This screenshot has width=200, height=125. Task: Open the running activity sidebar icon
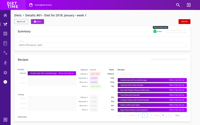5,63
